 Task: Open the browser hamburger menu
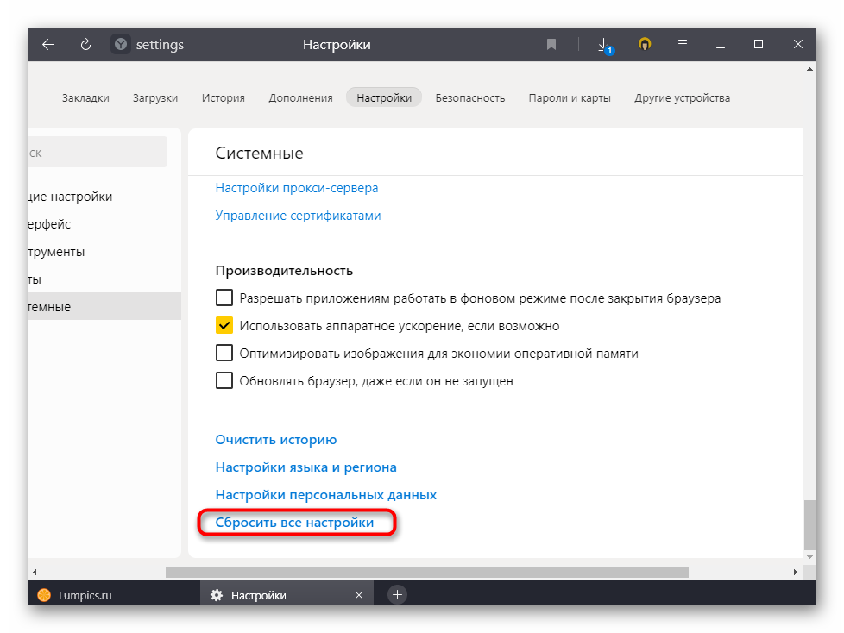tap(683, 44)
